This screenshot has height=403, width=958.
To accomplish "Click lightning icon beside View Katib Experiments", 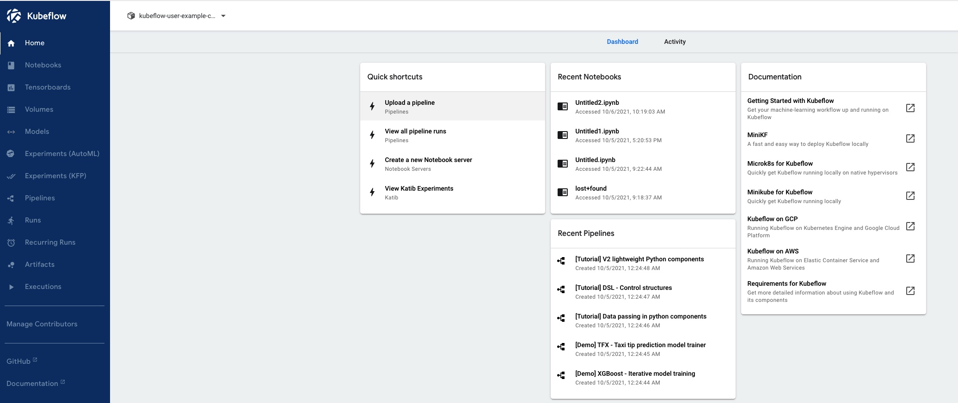I will coord(372,192).
